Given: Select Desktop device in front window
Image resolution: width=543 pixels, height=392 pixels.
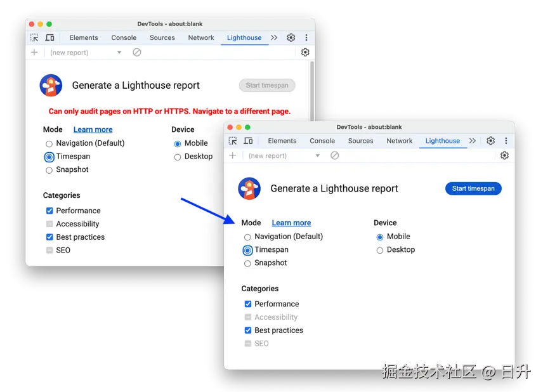Looking at the screenshot, I should 380,250.
